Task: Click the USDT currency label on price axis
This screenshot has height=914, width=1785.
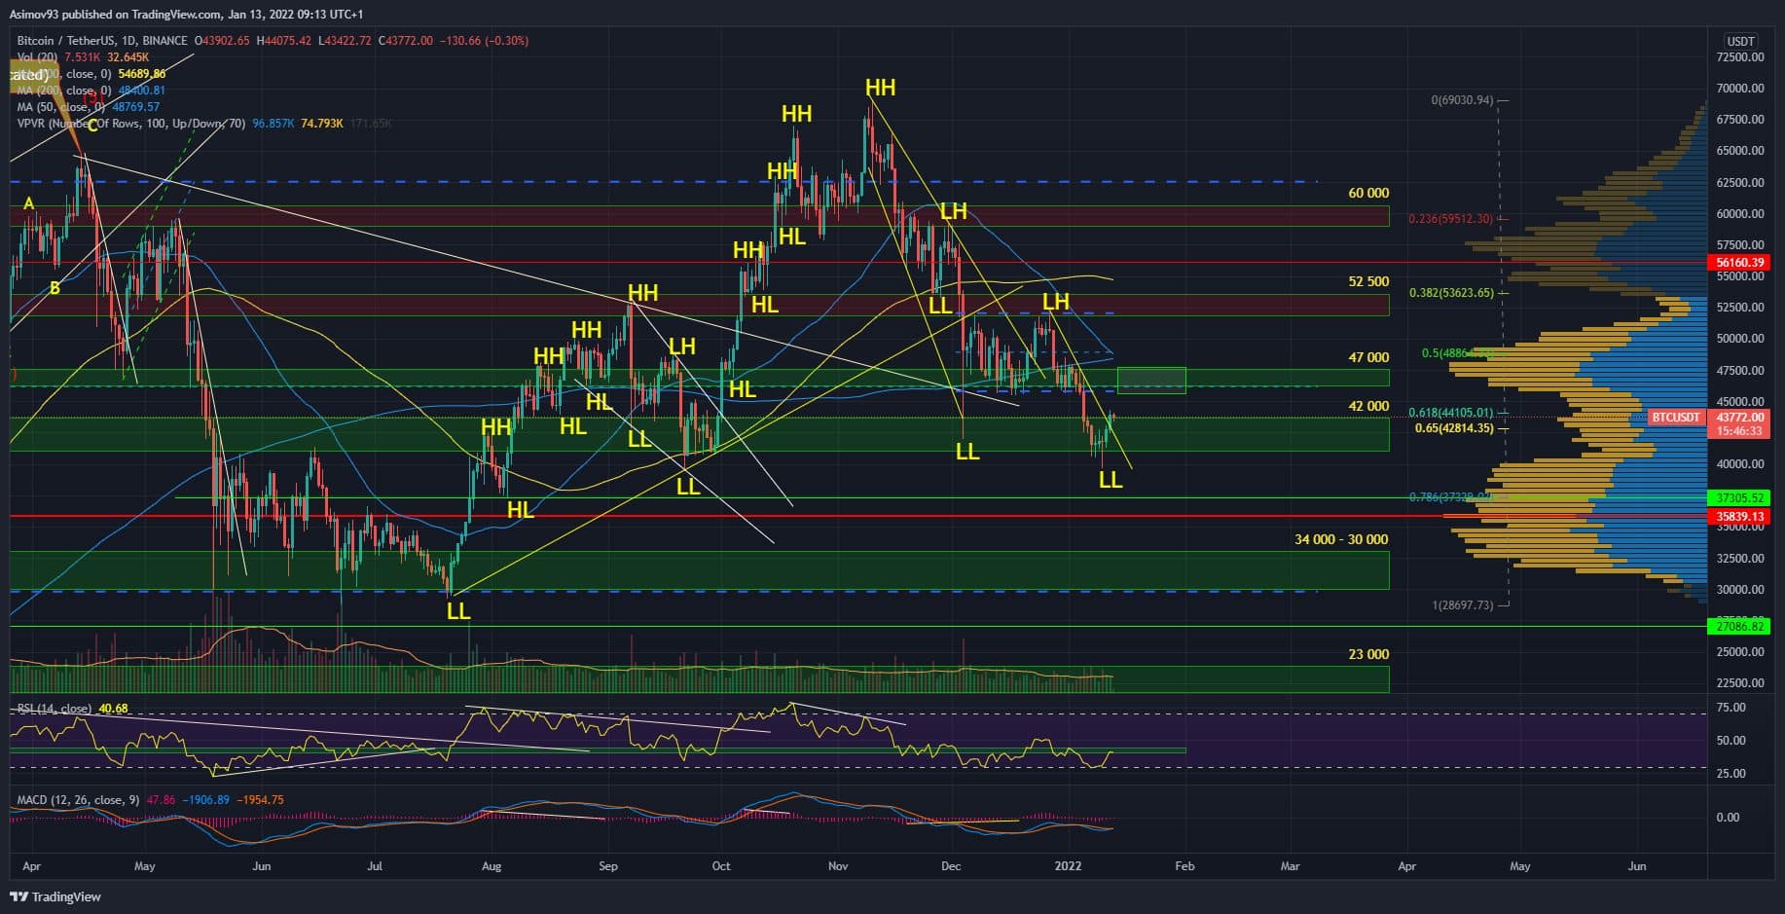Action: click(x=1740, y=41)
